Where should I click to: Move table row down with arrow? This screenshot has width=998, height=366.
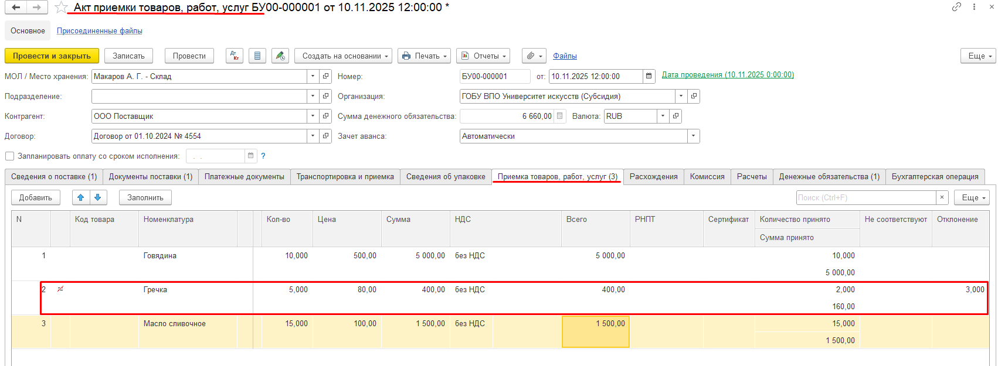pyautogui.click(x=98, y=198)
